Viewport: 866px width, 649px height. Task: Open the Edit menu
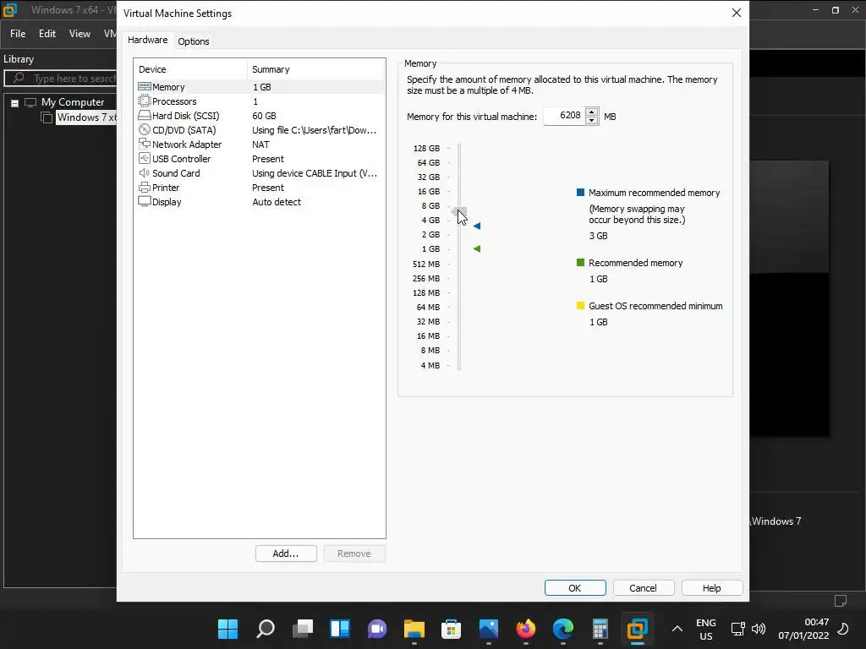point(47,34)
